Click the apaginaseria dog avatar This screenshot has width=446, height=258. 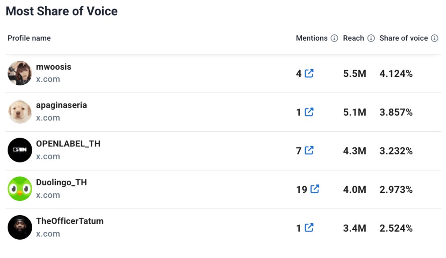[20, 112]
